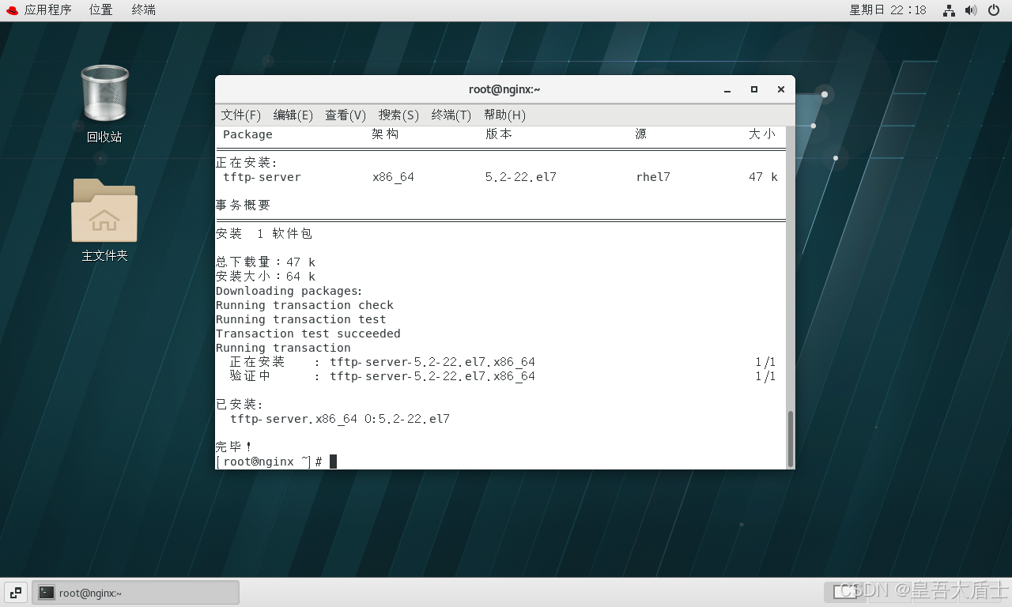Click the 版本 column header text
1012x607 pixels.
coord(499,134)
